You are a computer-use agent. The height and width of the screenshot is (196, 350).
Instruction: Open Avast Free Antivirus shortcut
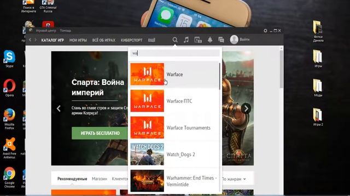(9, 148)
